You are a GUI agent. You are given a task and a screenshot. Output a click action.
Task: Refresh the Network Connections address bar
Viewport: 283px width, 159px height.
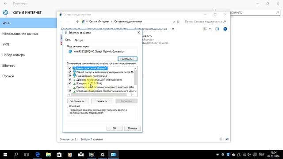[178, 22]
